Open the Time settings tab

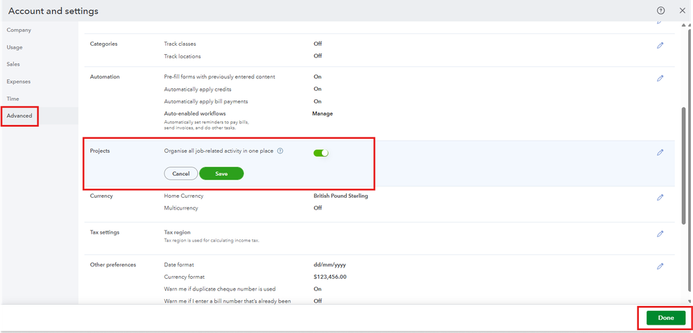(x=12, y=99)
